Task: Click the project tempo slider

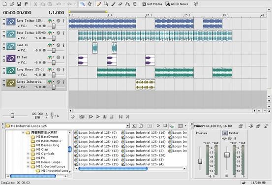Action: click(x=12, y=116)
